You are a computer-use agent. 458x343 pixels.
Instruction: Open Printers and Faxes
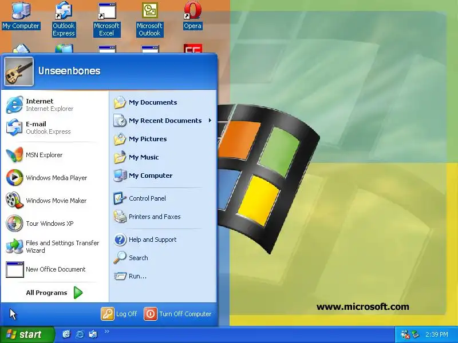(163, 217)
